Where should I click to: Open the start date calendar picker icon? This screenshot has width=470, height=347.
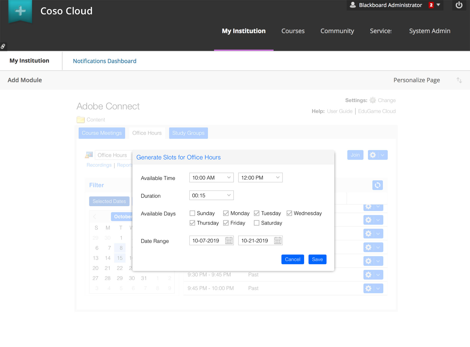coord(229,240)
